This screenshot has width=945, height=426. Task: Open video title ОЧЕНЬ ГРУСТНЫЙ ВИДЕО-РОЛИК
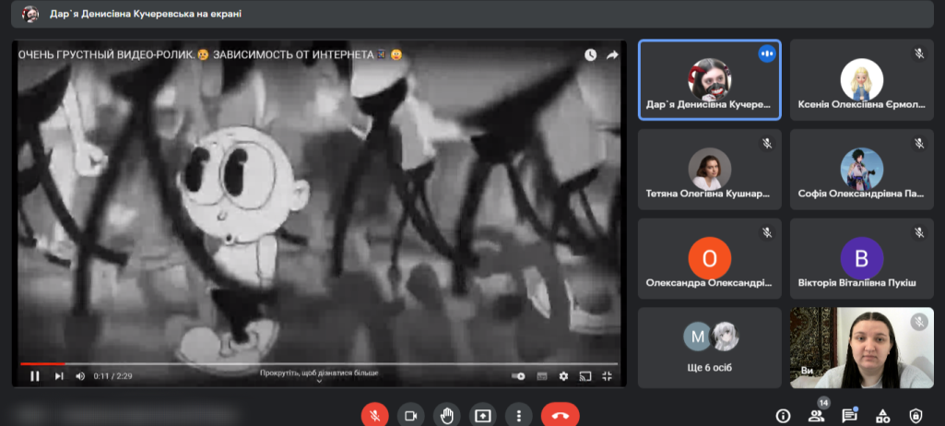tap(210, 54)
